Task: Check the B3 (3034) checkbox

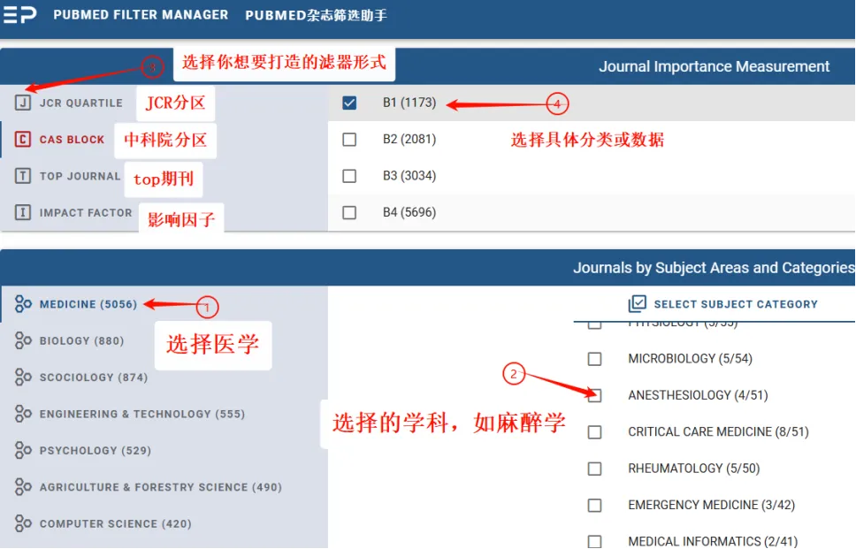Action: pos(349,176)
